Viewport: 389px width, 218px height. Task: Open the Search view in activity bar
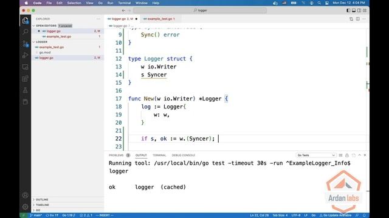tap(26, 32)
